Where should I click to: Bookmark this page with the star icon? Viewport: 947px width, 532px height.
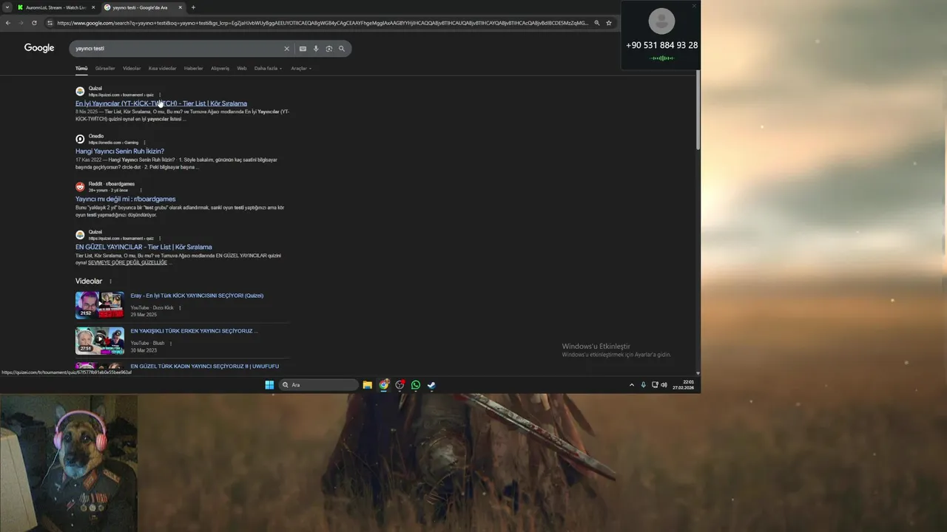point(609,23)
